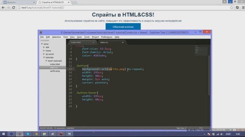Click the taskbar clock

238,134
